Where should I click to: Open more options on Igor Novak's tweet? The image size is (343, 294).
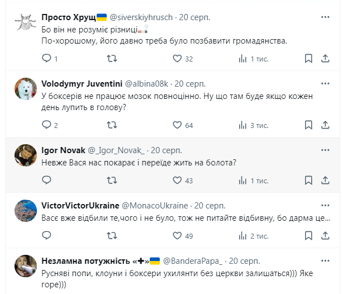click(x=325, y=150)
